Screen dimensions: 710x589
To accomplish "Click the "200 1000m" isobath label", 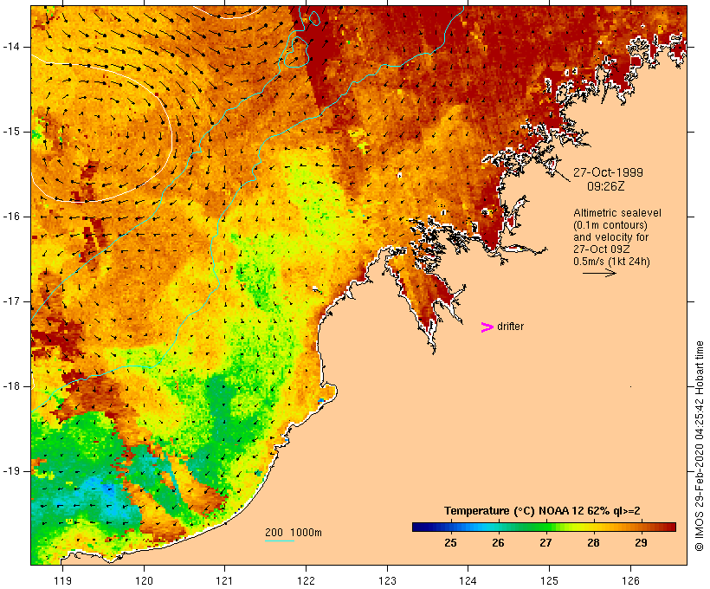I will (294, 533).
